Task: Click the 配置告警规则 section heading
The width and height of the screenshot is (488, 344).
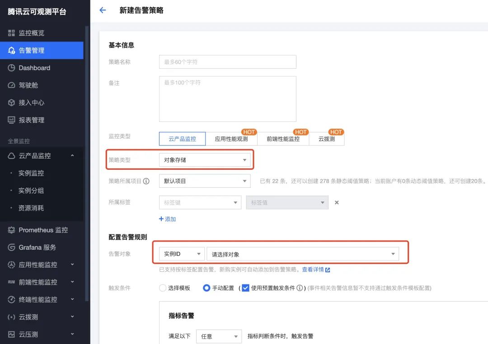Action: pyautogui.click(x=127, y=237)
